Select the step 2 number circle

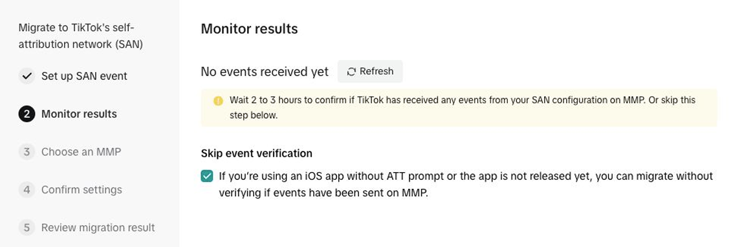[x=27, y=114]
